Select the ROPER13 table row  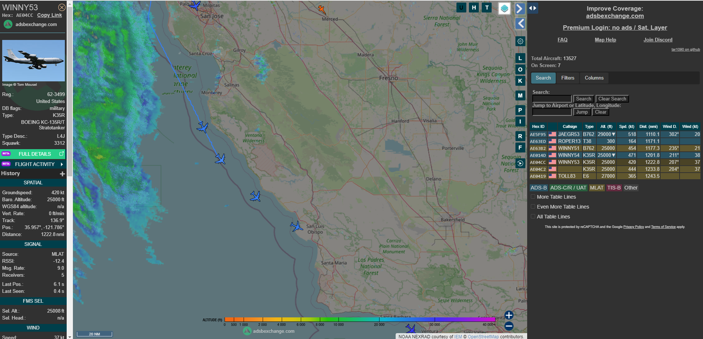point(615,141)
